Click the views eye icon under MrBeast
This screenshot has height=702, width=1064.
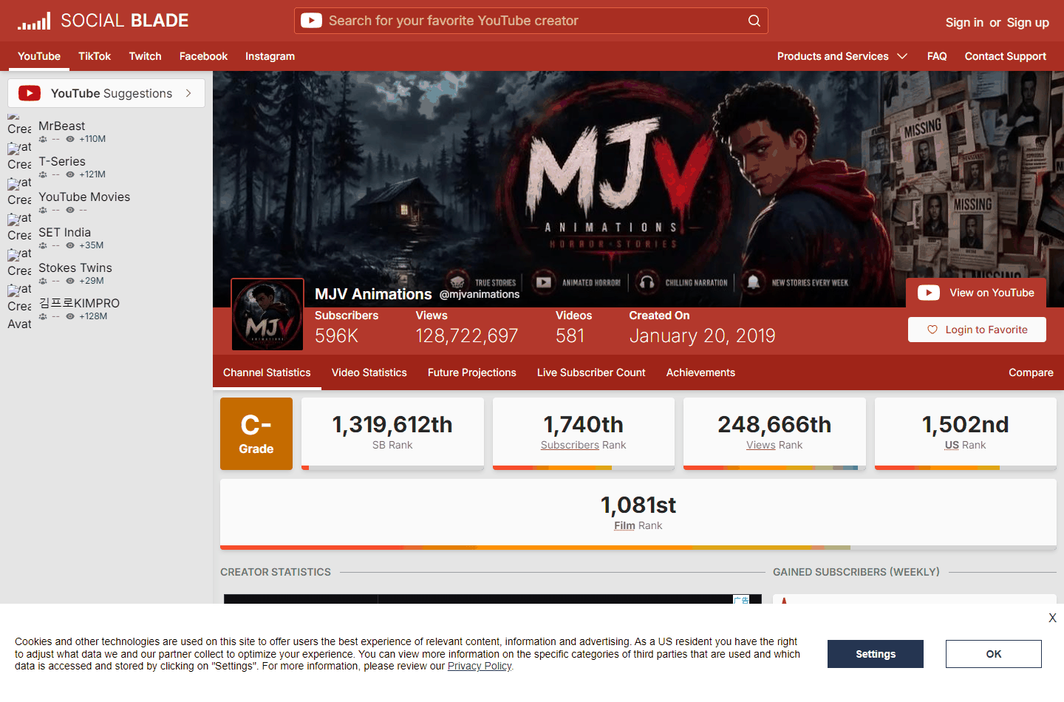tap(70, 139)
